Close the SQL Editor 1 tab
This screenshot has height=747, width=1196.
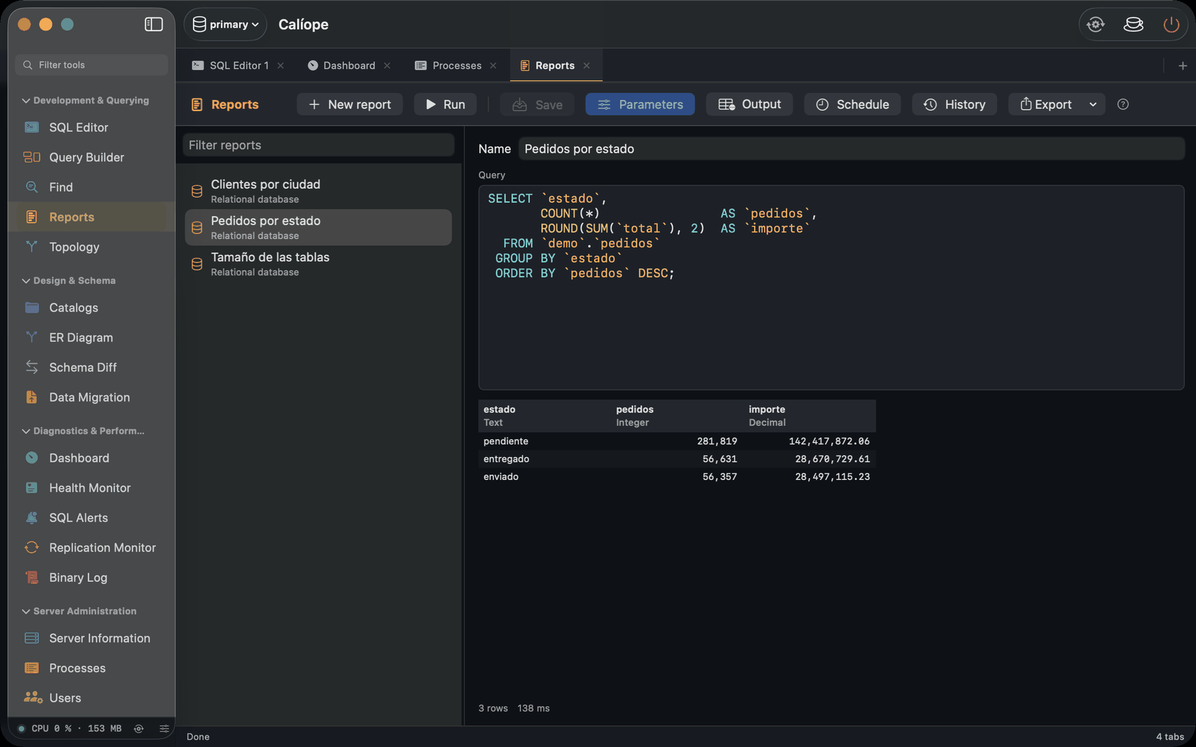[281, 66]
